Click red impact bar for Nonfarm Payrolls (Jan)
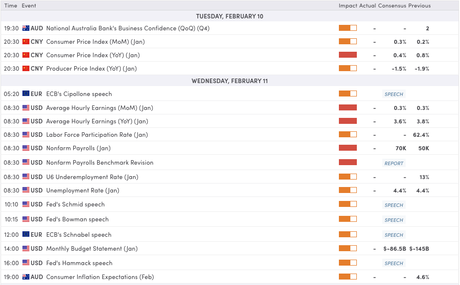The height and width of the screenshot is (285, 460). pos(347,148)
